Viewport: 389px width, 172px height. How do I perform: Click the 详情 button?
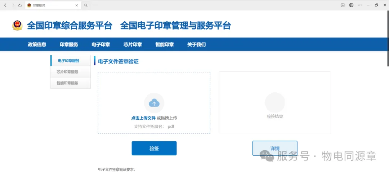275,148
